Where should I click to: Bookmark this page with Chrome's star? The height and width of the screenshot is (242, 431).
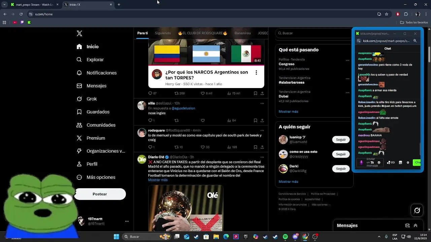[x=387, y=14]
